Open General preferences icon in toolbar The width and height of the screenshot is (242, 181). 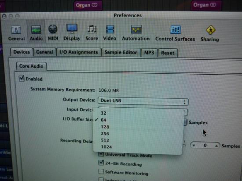coord(16,33)
